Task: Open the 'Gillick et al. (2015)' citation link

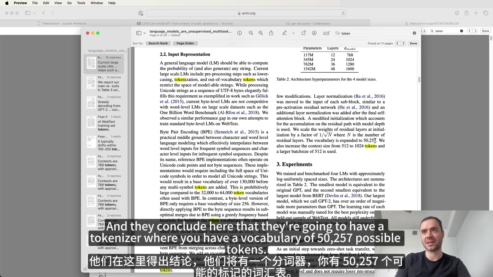Action: [x=214, y=99]
